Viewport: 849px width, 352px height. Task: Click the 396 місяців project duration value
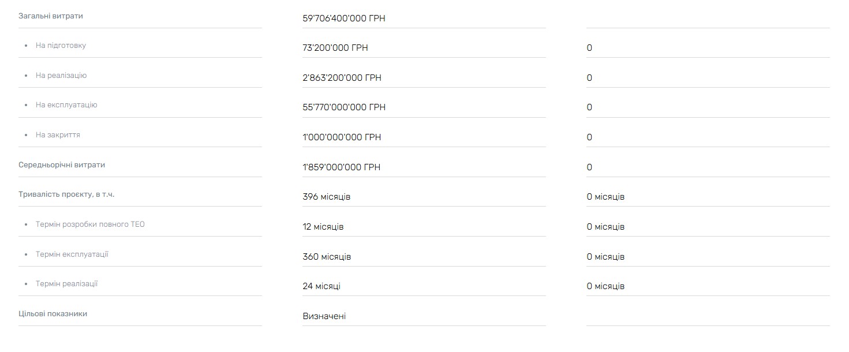(x=327, y=197)
